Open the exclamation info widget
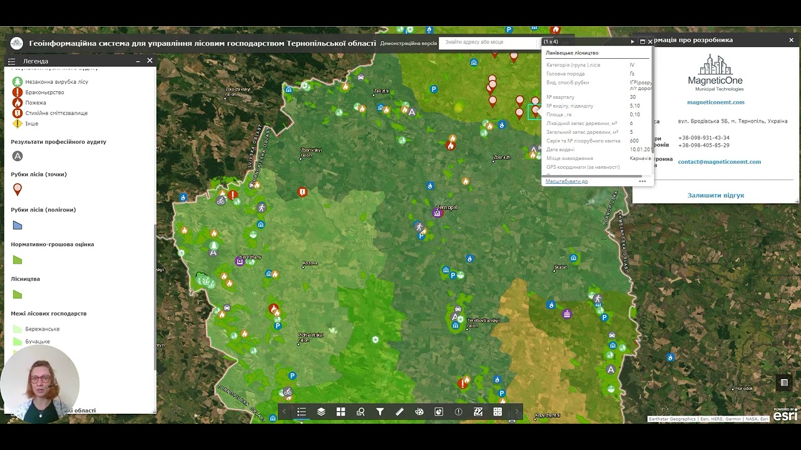Image resolution: width=801 pixels, height=450 pixels. pyautogui.click(x=459, y=412)
